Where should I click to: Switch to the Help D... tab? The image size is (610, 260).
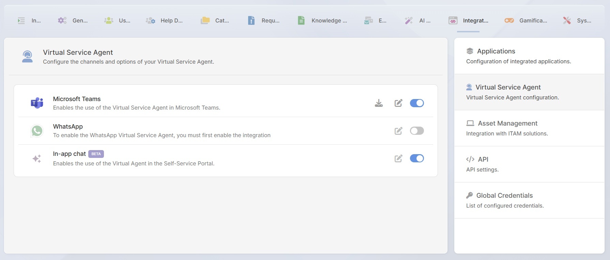pos(164,20)
